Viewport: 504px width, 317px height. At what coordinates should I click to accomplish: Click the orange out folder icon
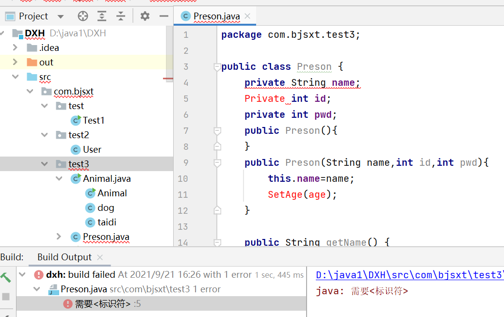tap(32, 62)
